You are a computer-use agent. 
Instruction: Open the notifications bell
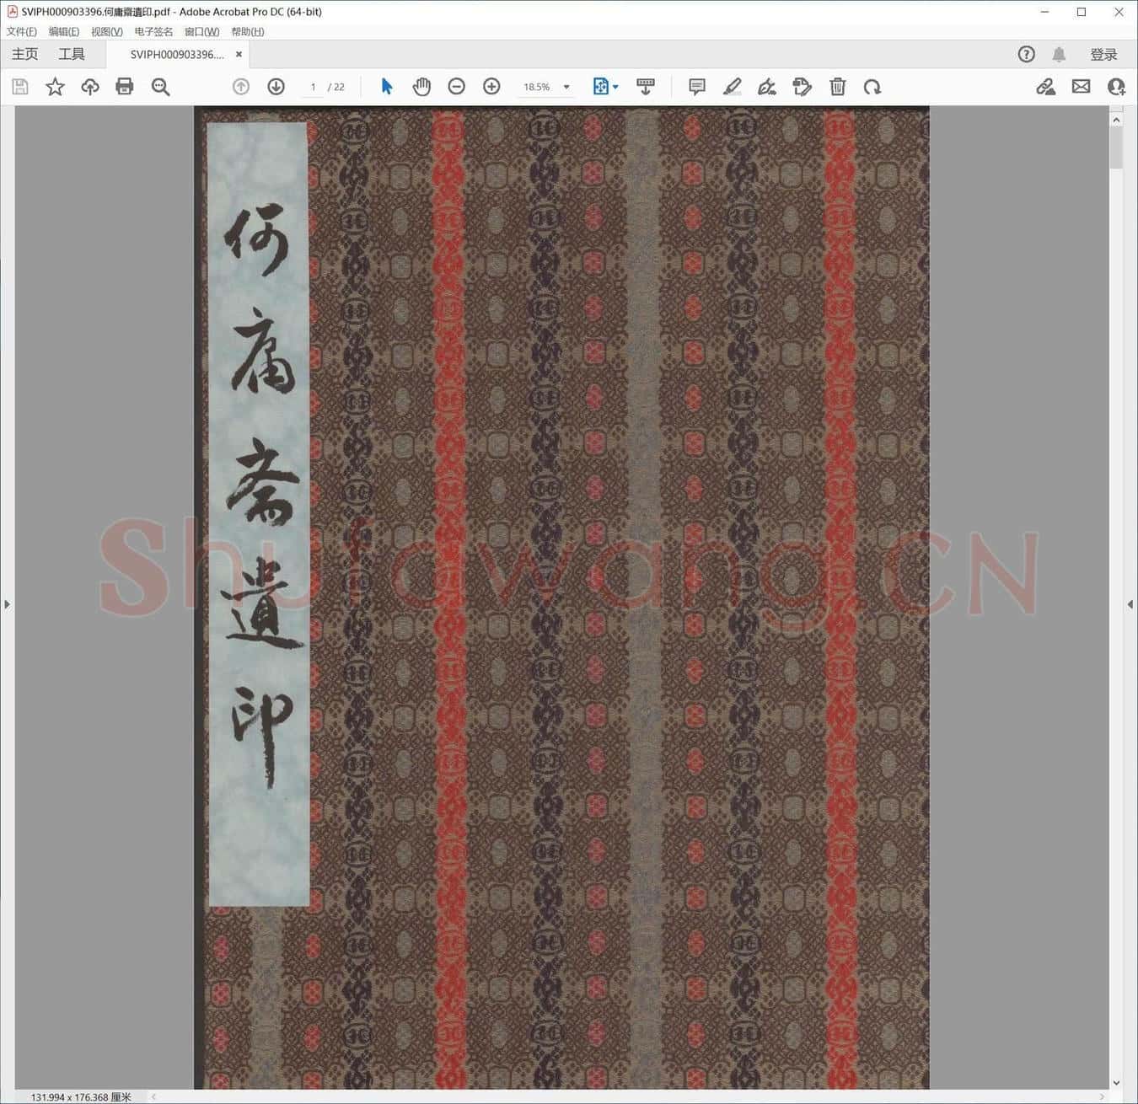click(1059, 55)
